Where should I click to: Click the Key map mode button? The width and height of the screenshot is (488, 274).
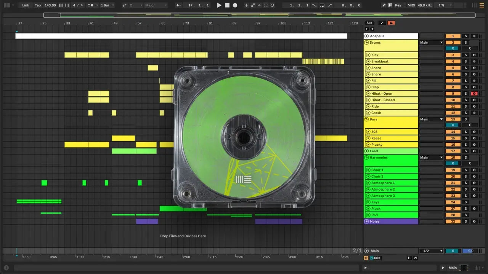coord(398,5)
